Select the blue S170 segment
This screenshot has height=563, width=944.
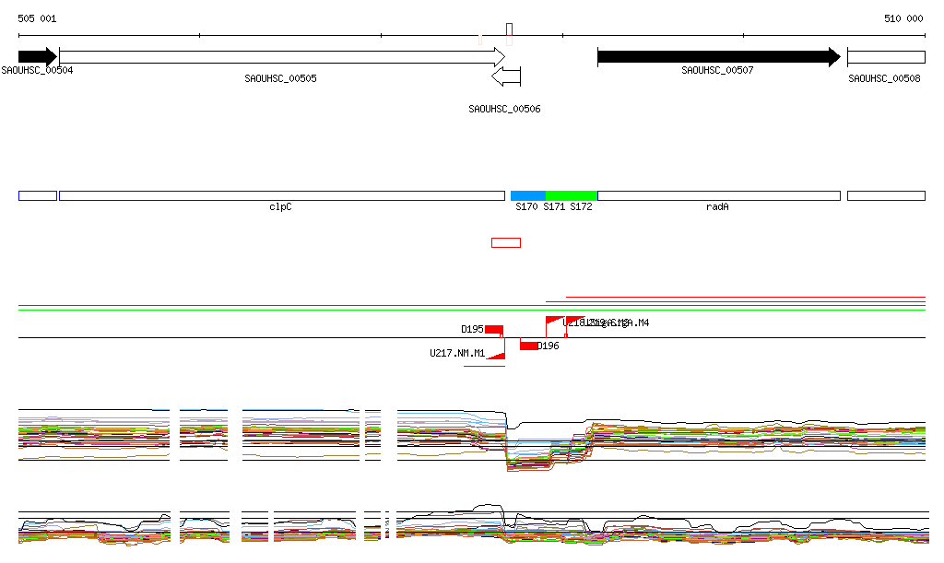(x=527, y=195)
